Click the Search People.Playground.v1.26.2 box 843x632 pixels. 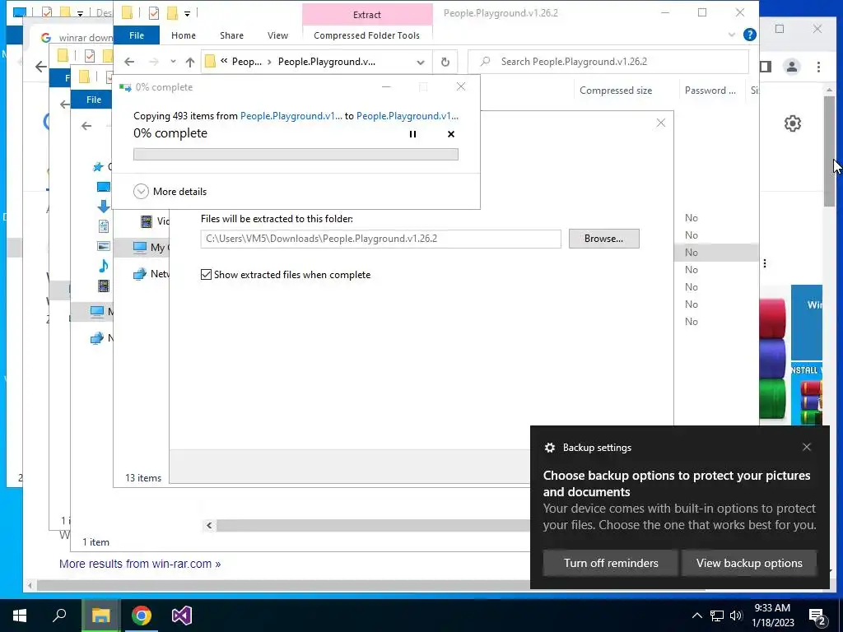coord(608,62)
